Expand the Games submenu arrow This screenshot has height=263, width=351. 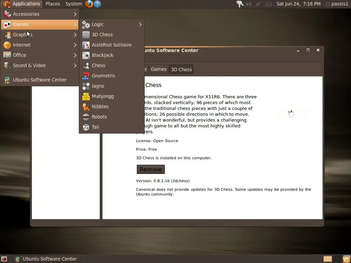point(75,24)
